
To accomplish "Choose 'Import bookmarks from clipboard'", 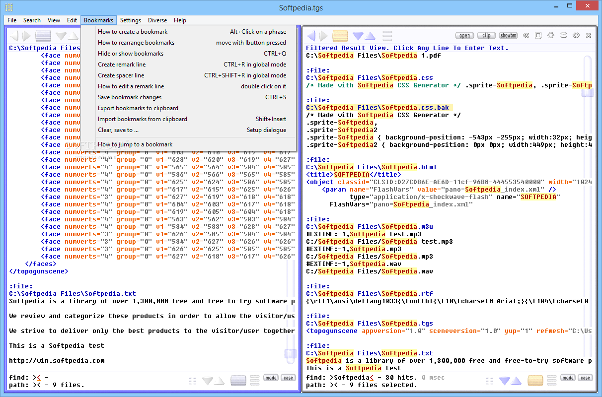I will pyautogui.click(x=189, y=119).
